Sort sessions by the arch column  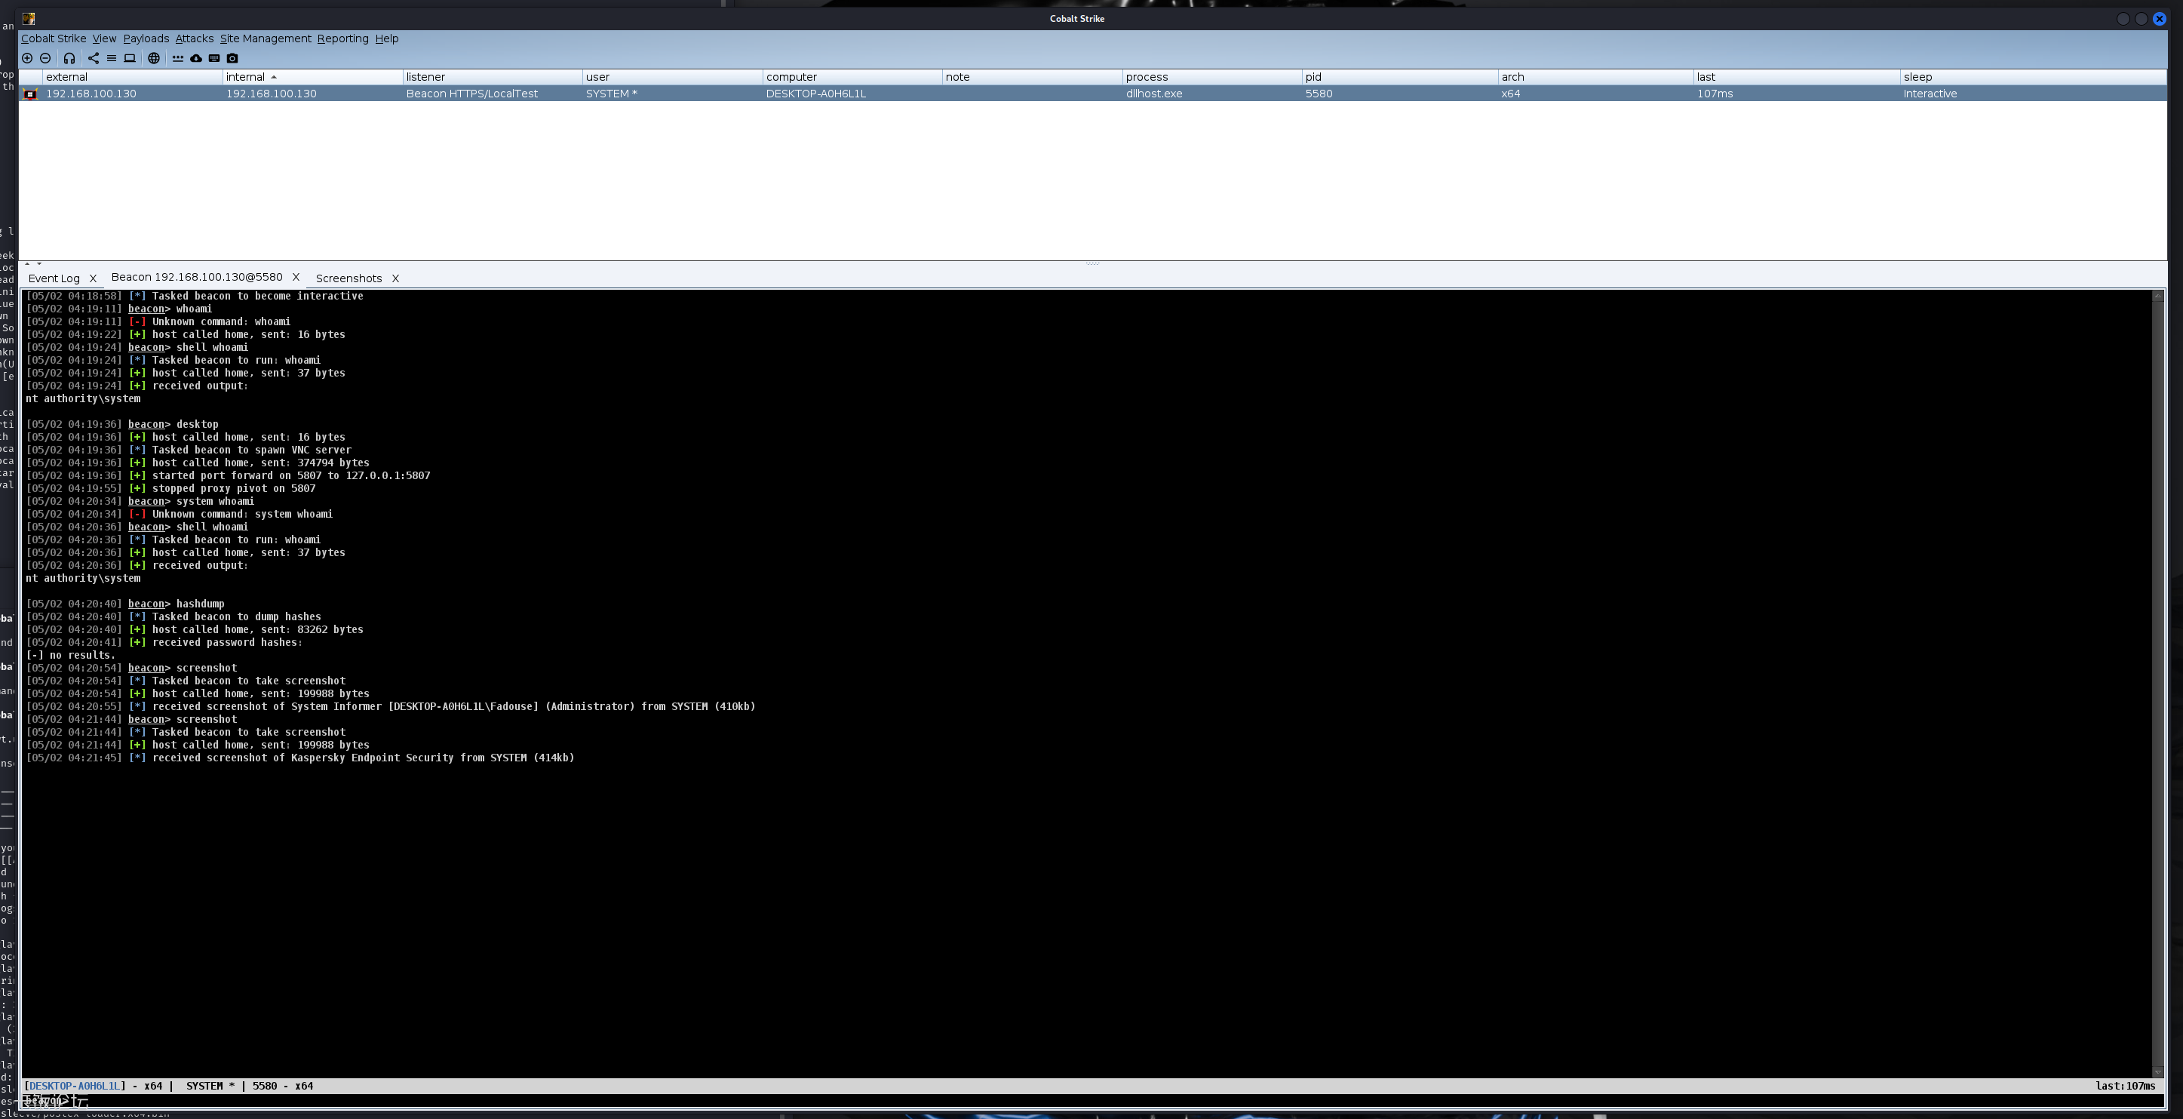click(1595, 77)
